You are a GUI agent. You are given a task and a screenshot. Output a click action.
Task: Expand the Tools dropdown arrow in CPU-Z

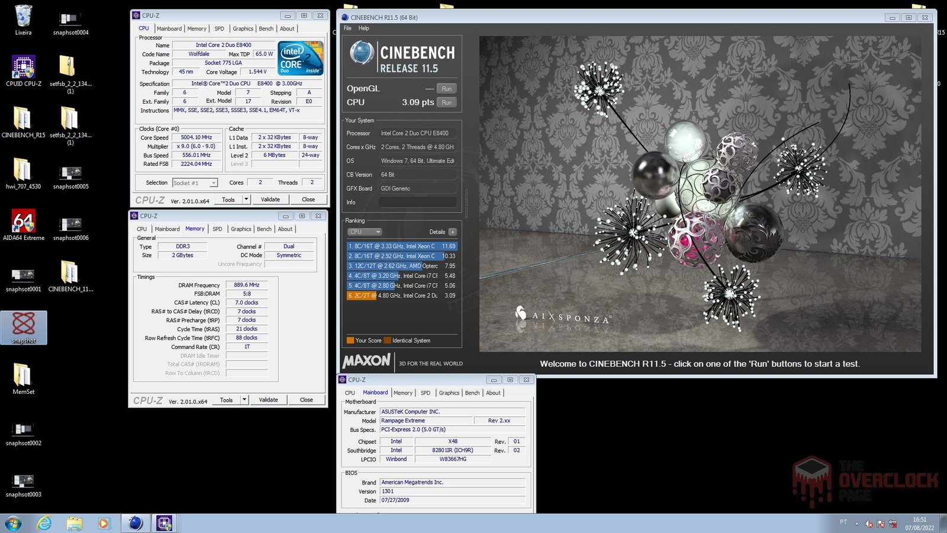point(246,200)
